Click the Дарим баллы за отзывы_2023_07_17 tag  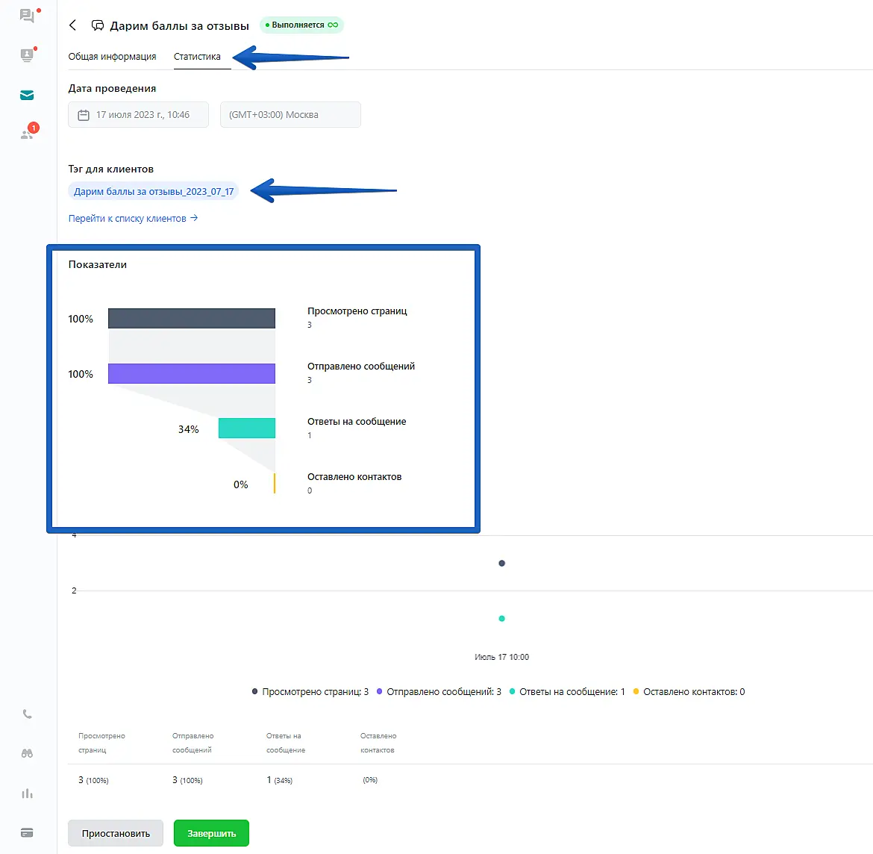[154, 192]
